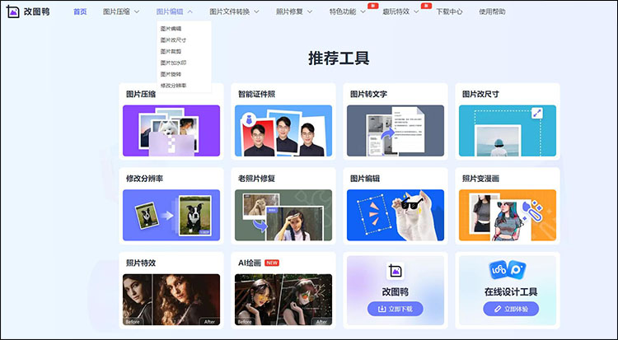
Task: Click the 在线设计工具 blue logo icons
Action: point(508,270)
